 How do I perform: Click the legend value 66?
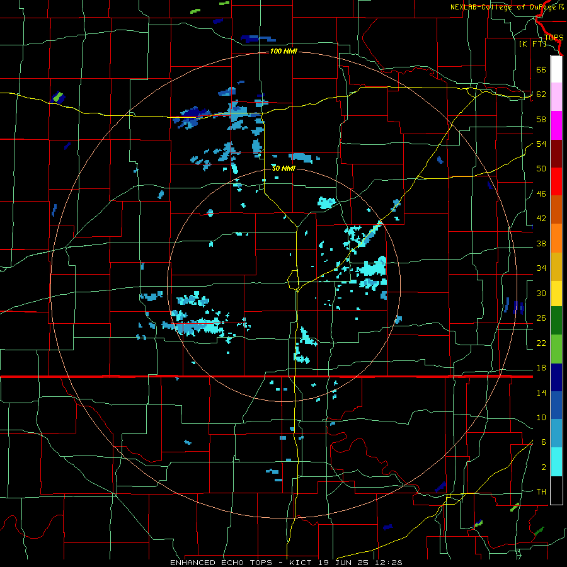click(541, 69)
